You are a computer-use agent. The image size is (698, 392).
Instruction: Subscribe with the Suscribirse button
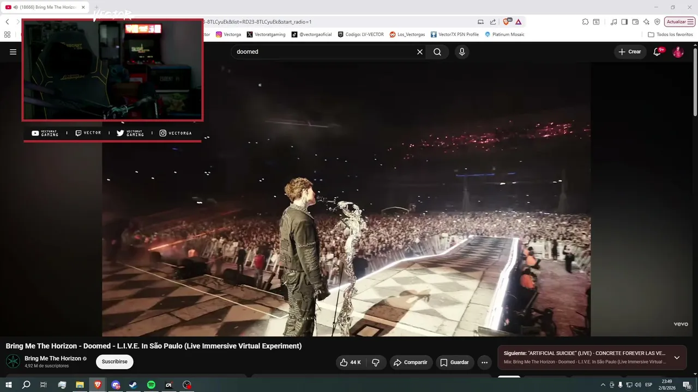pos(115,362)
